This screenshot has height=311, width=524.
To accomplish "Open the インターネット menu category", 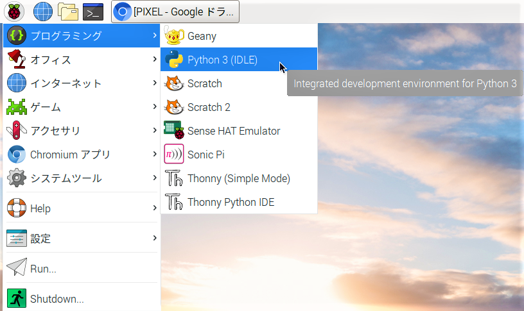I will (x=82, y=83).
